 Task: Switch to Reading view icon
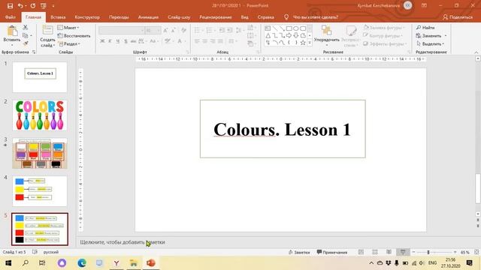point(389,252)
